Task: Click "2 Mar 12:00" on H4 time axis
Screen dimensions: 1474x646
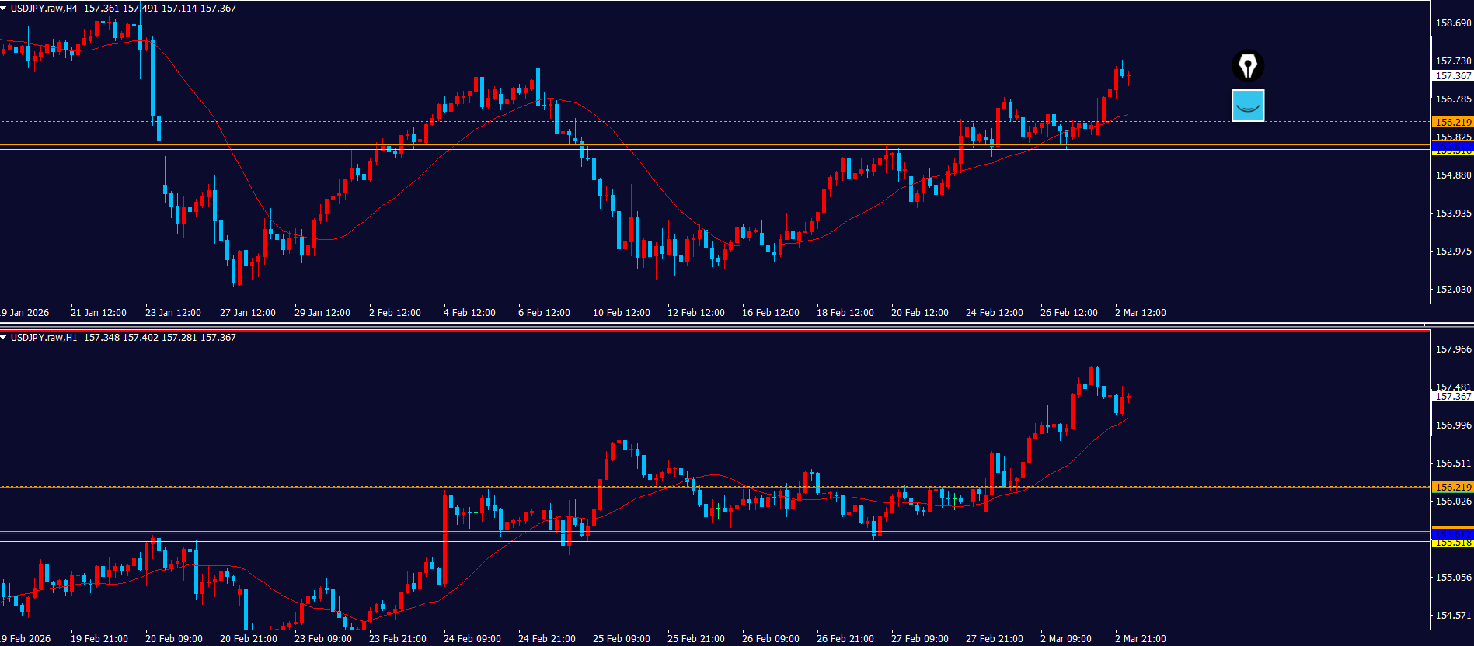Action: [1140, 313]
